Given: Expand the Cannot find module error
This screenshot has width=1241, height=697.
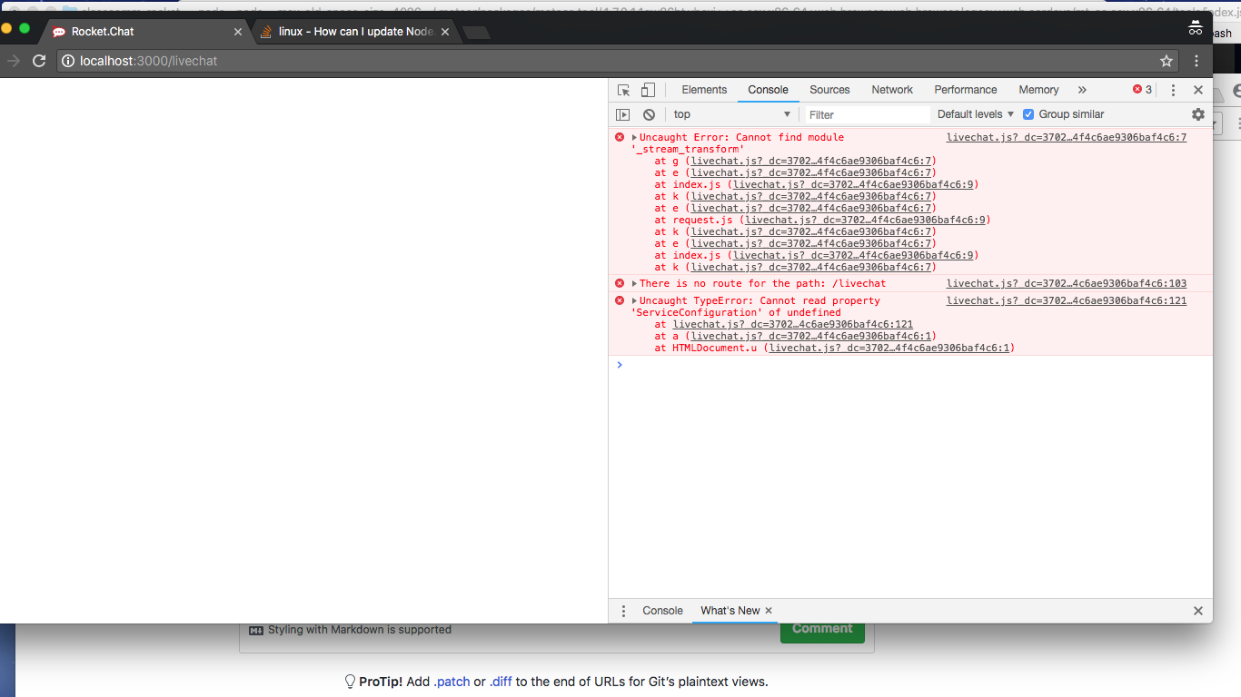Looking at the screenshot, I should [633, 137].
